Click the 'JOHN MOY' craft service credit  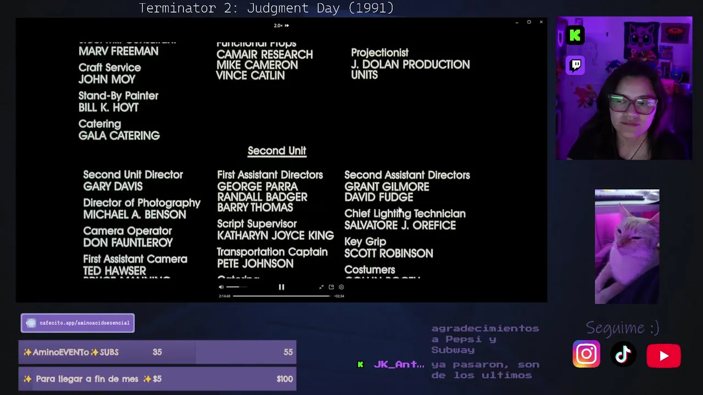click(x=107, y=79)
